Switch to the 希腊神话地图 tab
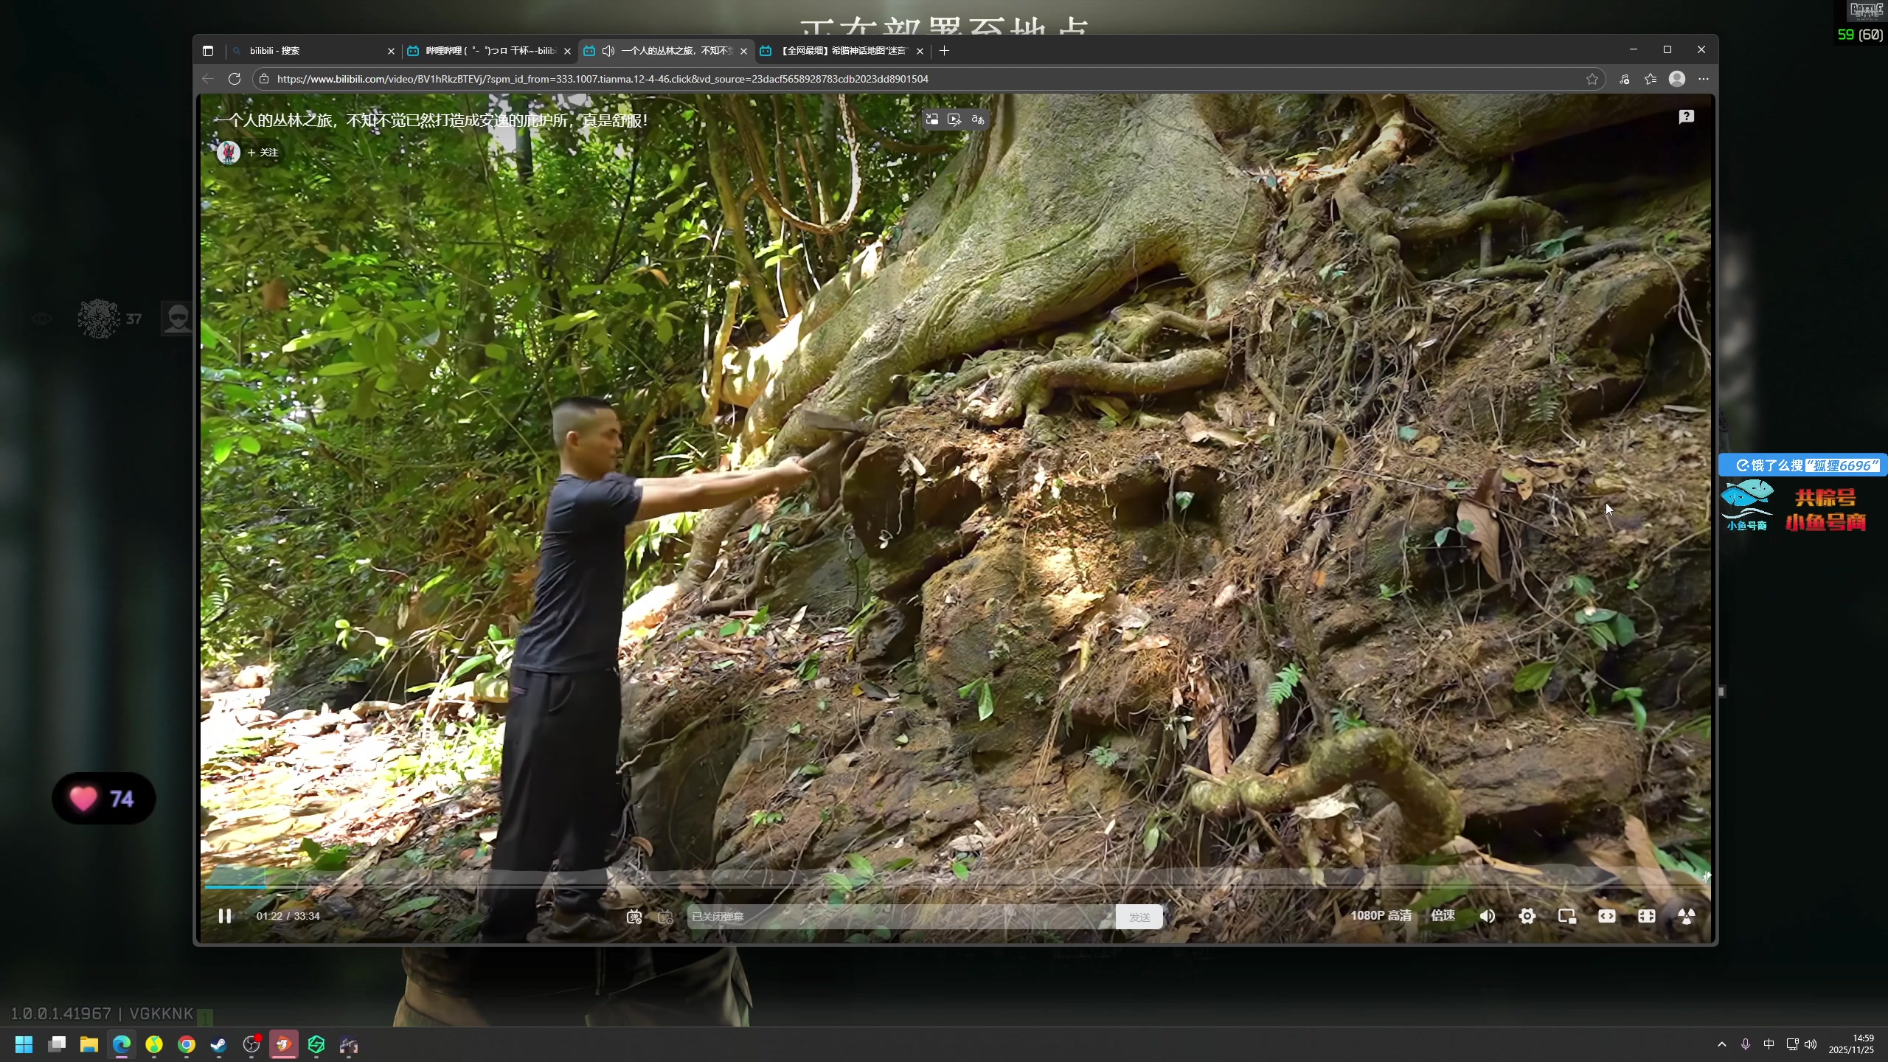 click(841, 51)
